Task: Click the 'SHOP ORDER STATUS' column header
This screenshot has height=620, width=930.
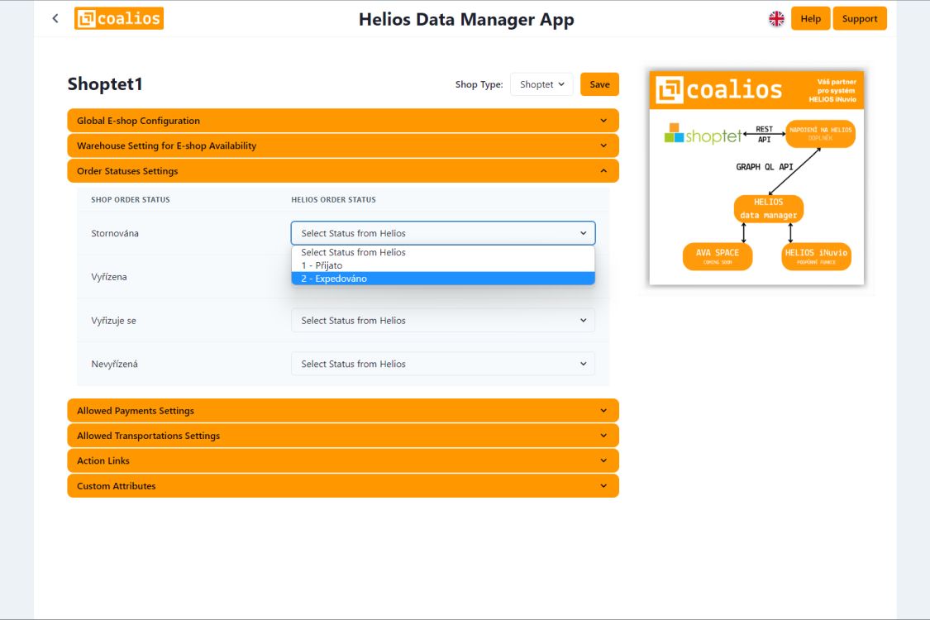Action: click(131, 200)
